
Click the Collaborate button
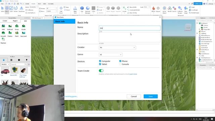[x=198, y=4]
